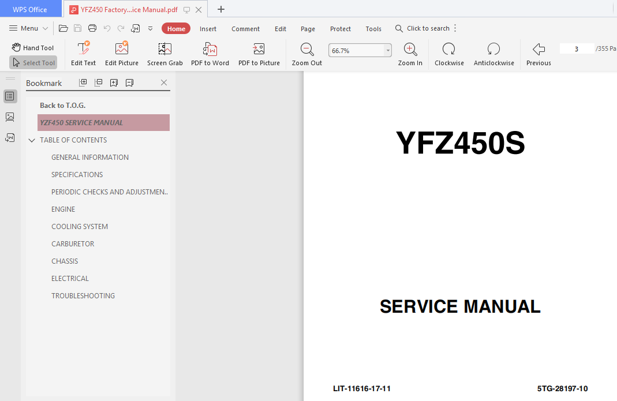
Task: Click the Zoom In button
Action: pos(410,54)
